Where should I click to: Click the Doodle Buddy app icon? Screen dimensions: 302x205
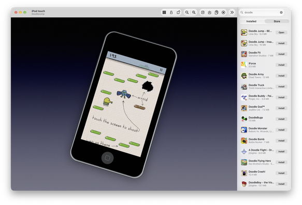tap(244, 97)
